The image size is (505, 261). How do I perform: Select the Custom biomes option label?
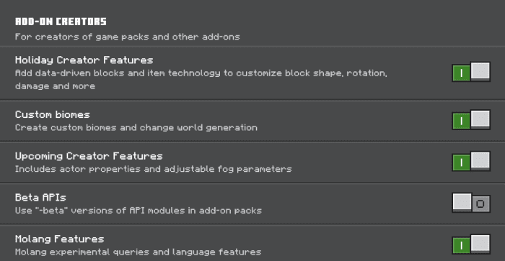[x=52, y=114]
